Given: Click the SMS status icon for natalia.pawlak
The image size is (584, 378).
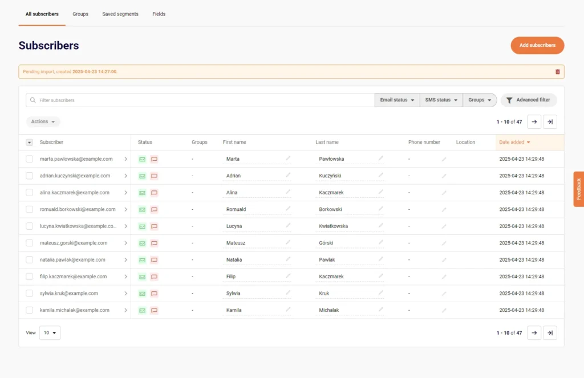Looking at the screenshot, I should tap(154, 260).
